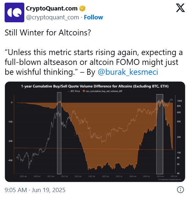The width and height of the screenshot is (191, 197).
Task: Click the "Still Winter for Altcoins?" text
Action: click(x=48, y=33)
